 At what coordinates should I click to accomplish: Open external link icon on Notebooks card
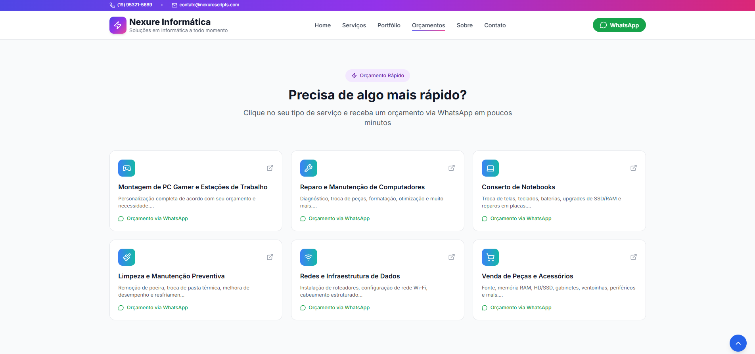point(634,168)
